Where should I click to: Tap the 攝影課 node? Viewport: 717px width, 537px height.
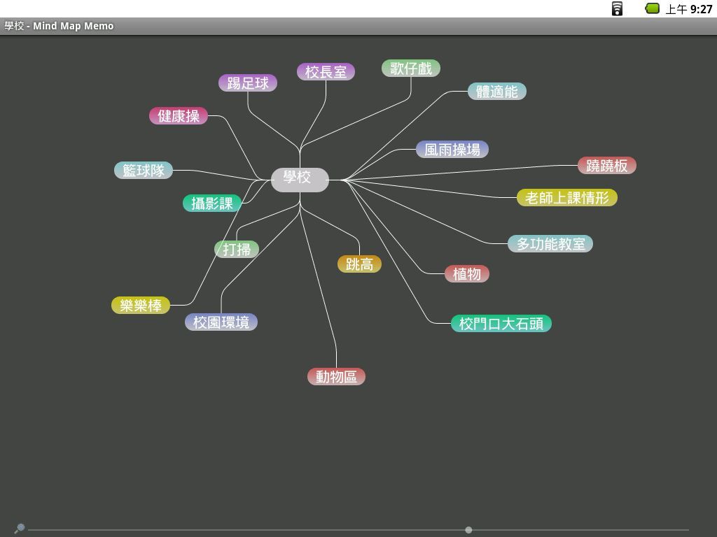pyautogui.click(x=212, y=203)
